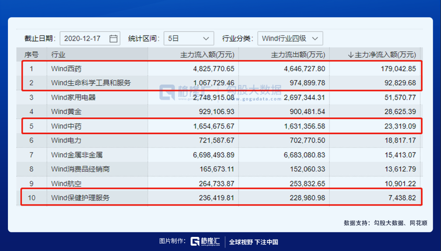Click net inflow value 18,817.17
This screenshot has width=441, height=251.
point(400,140)
